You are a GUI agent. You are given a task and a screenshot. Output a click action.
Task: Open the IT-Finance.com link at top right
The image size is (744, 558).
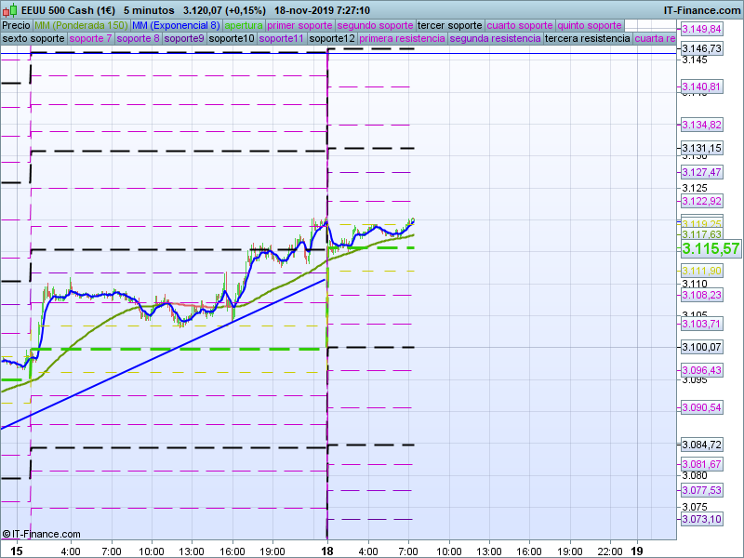point(701,10)
